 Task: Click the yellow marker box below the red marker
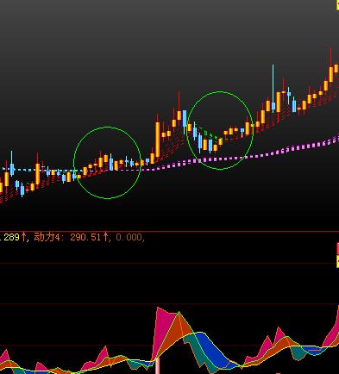tap(338, 261)
